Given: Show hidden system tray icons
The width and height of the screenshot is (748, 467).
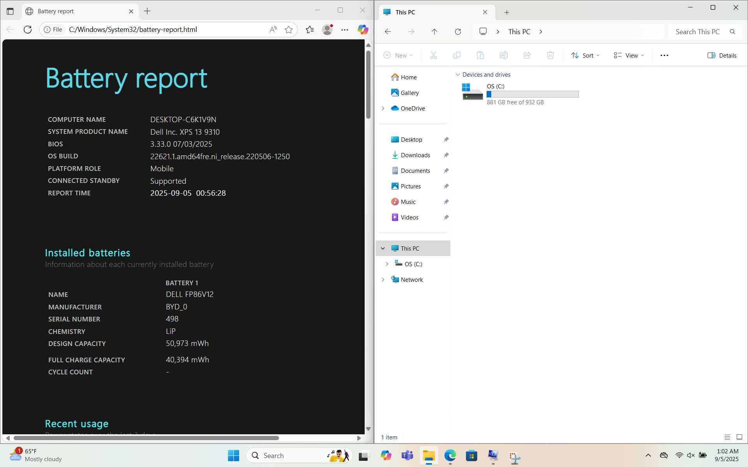Looking at the screenshot, I should pyautogui.click(x=648, y=455).
